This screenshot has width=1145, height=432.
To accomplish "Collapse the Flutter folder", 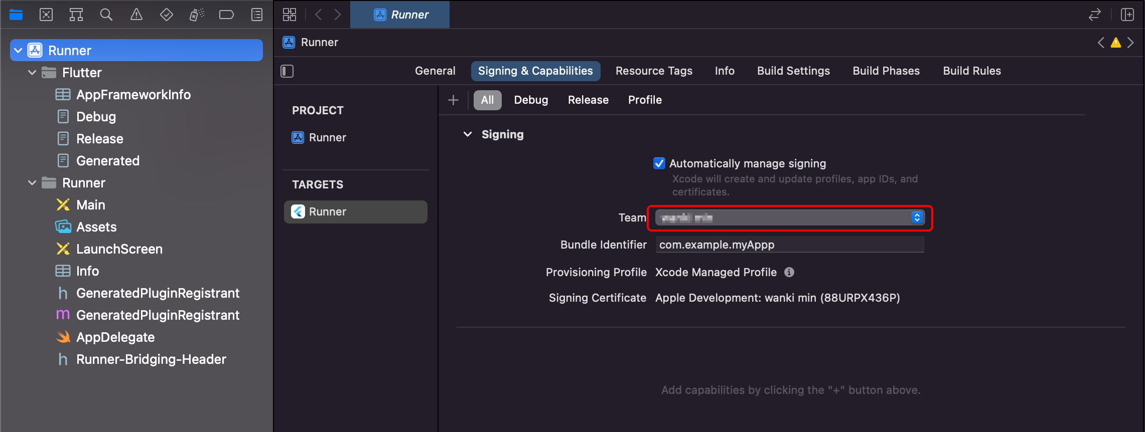I will point(32,73).
